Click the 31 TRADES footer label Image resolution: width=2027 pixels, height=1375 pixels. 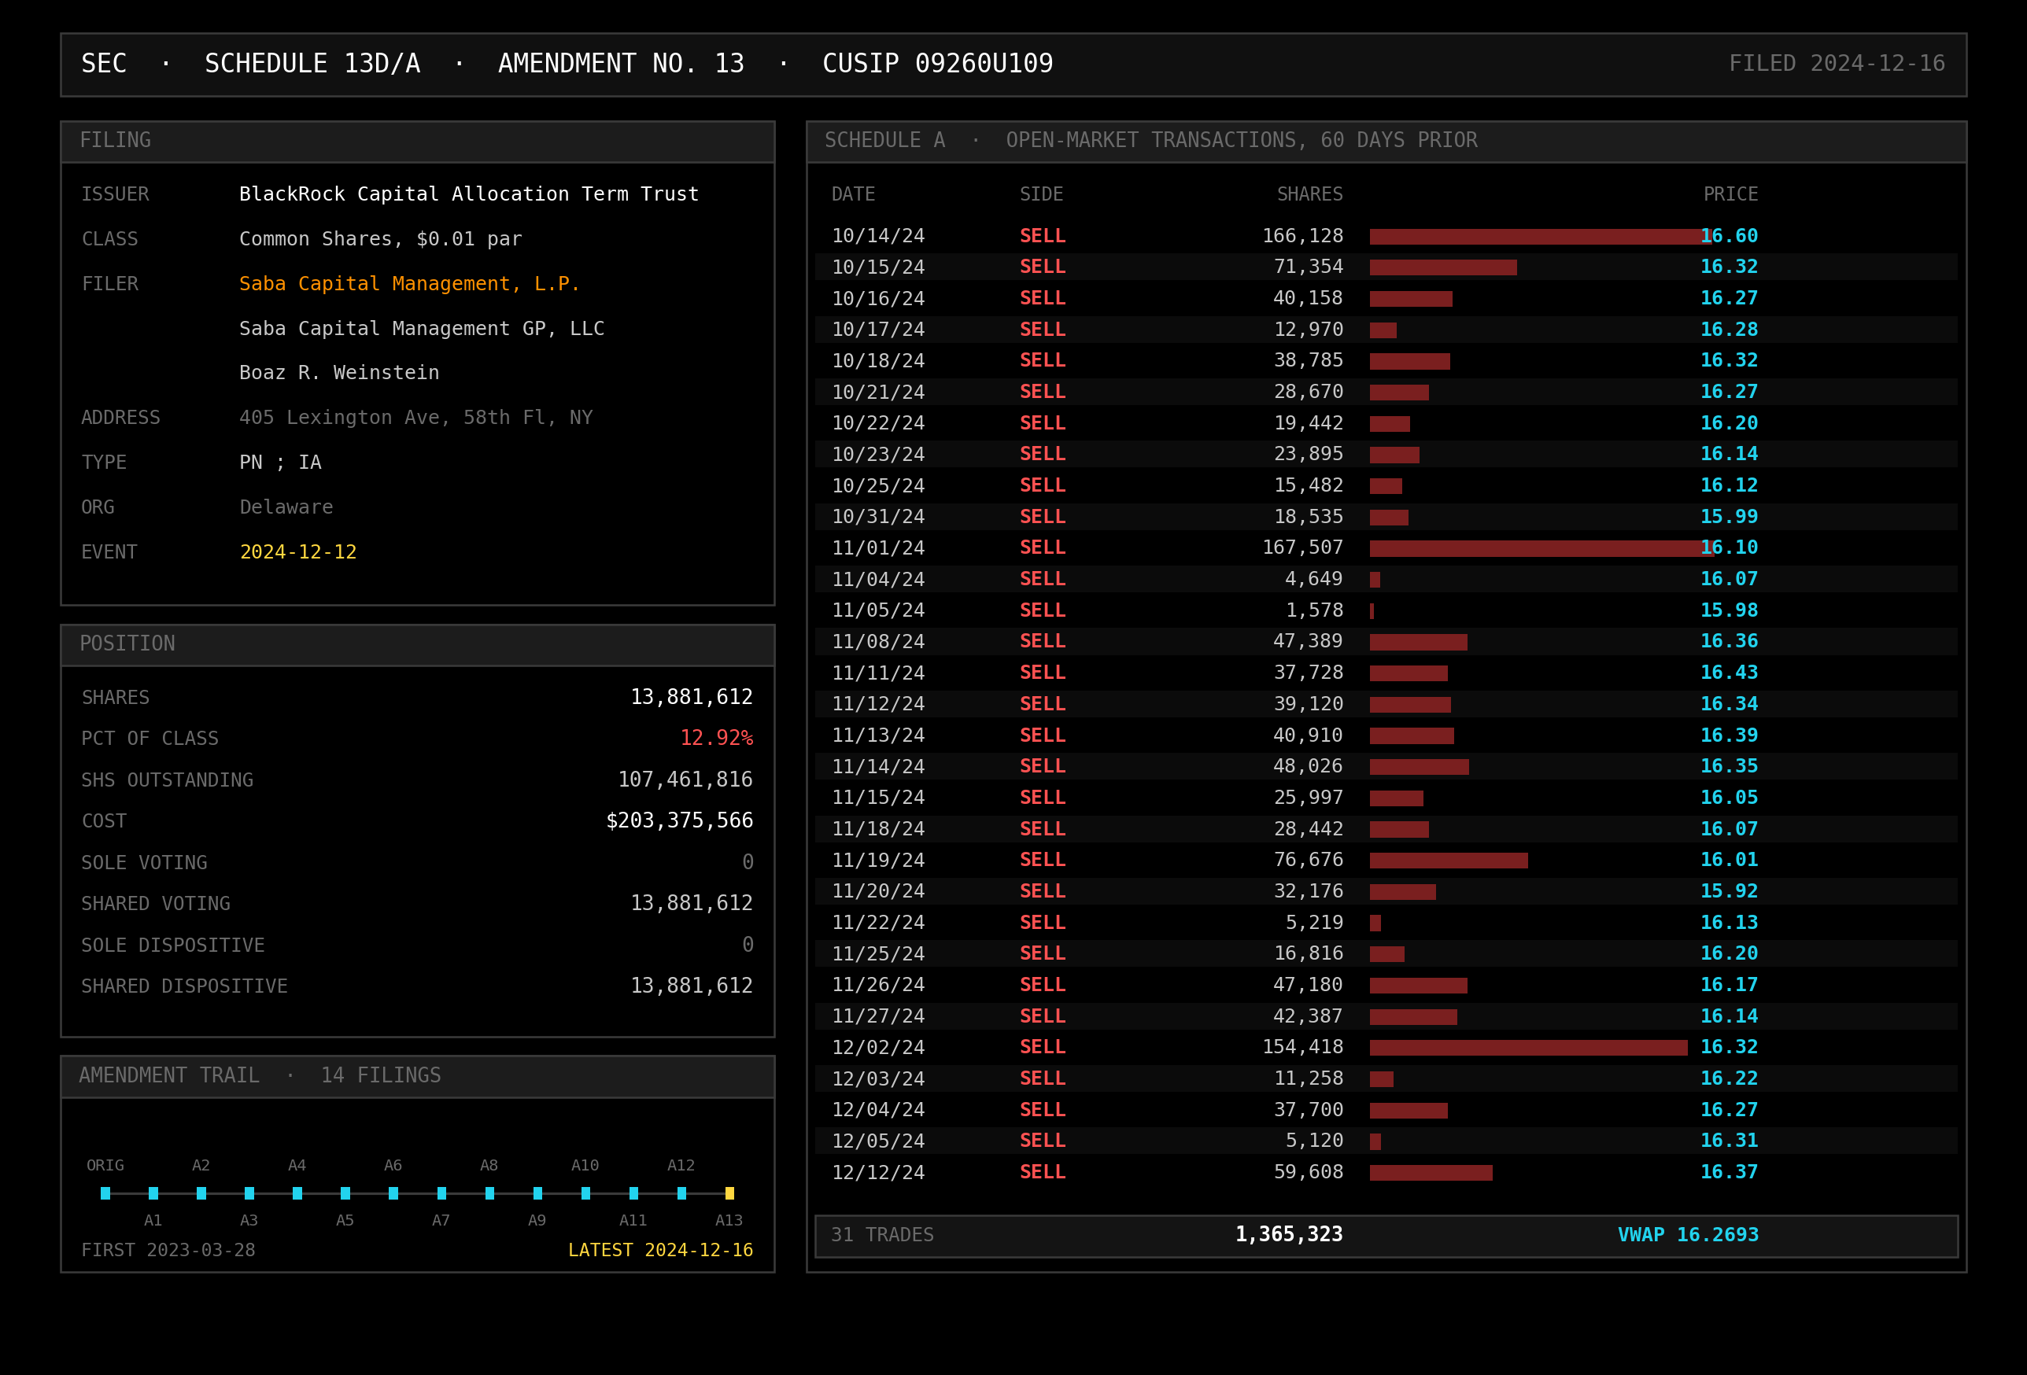[882, 1235]
